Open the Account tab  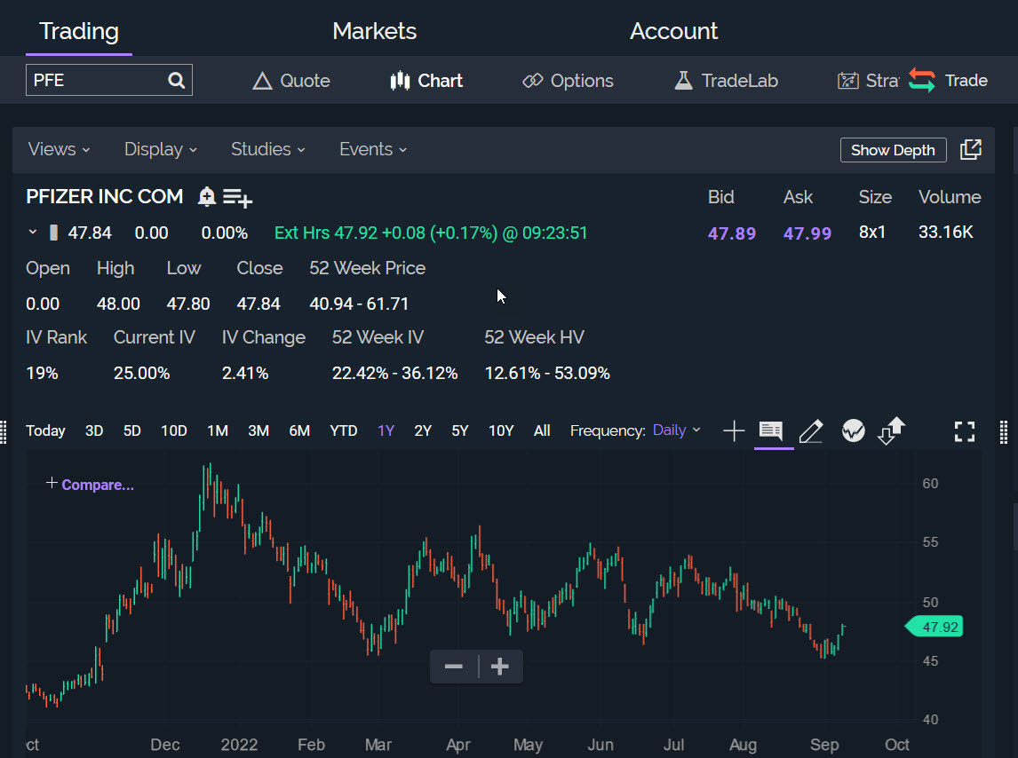674,31
